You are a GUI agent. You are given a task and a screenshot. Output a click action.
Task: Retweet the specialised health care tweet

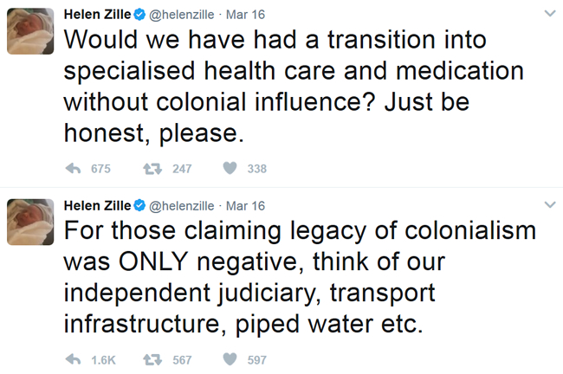click(152, 168)
